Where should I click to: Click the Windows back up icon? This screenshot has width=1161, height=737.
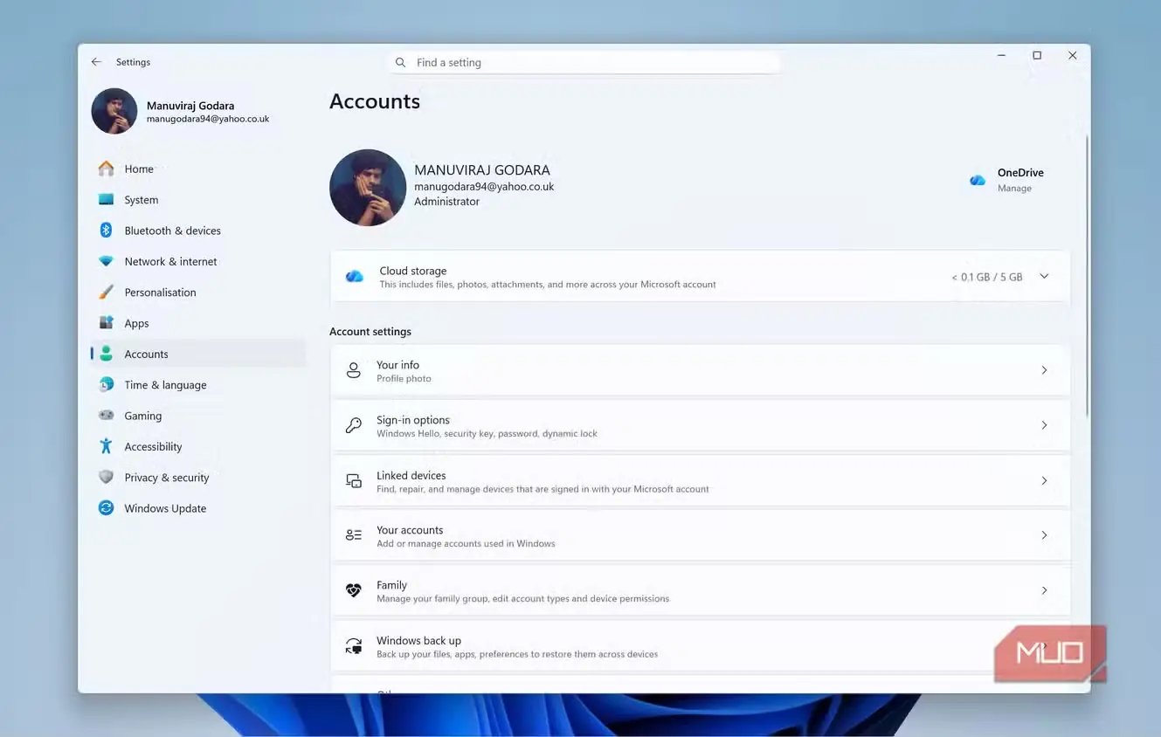(354, 646)
